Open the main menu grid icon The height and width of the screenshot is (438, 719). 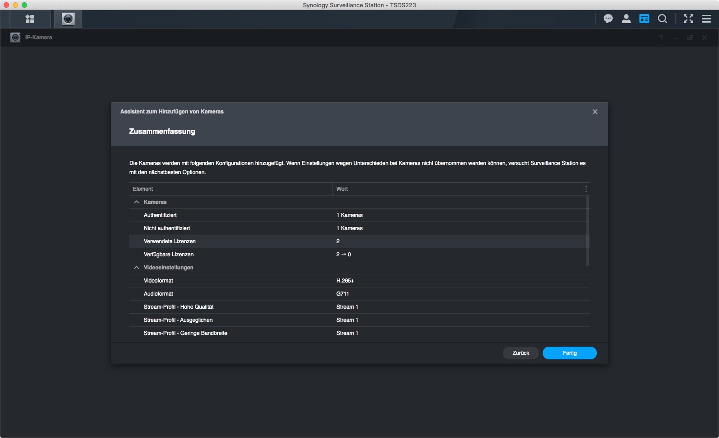pos(30,19)
